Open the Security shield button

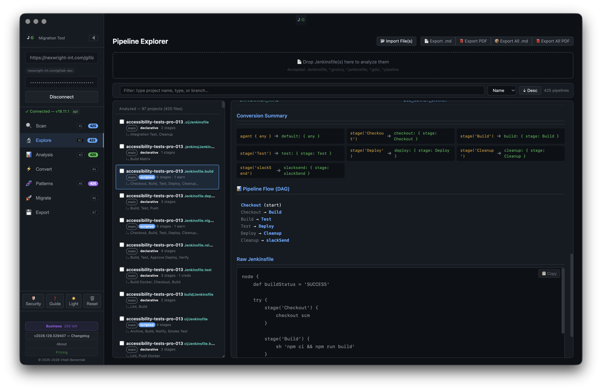pos(34,300)
